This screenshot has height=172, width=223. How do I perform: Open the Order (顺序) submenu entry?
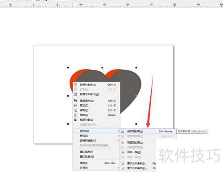click(x=96, y=131)
